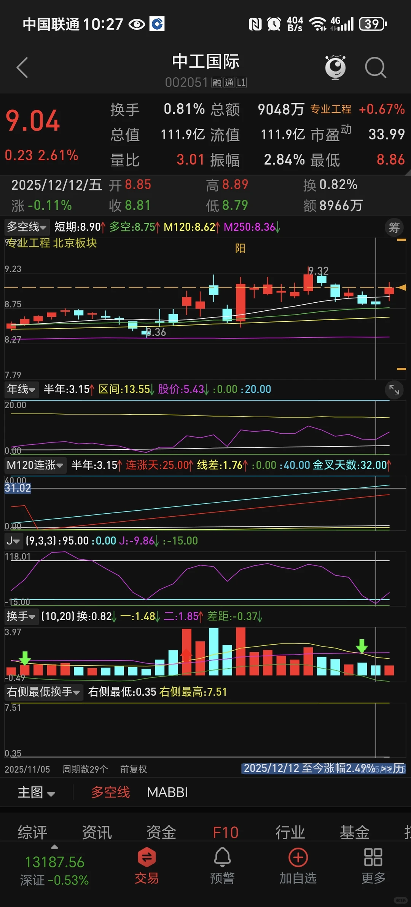Open the 右侧最低换手 indicator dropdown
Image resolution: width=411 pixels, height=907 pixels.
coord(43,691)
